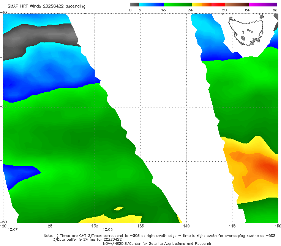Click the brown segment of the color bar
The width and height of the screenshot is (281, 246).
click(x=237, y=5)
